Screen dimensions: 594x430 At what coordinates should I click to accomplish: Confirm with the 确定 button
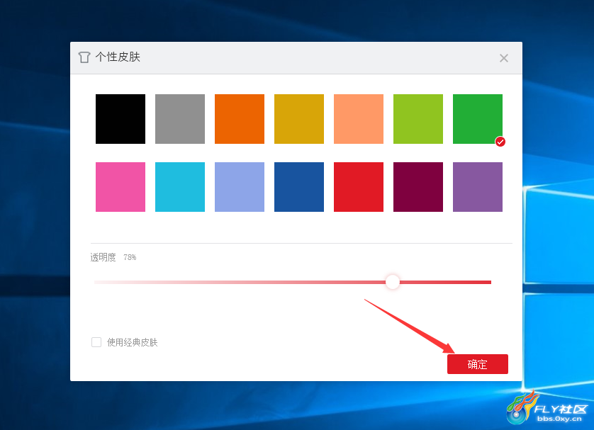click(477, 364)
